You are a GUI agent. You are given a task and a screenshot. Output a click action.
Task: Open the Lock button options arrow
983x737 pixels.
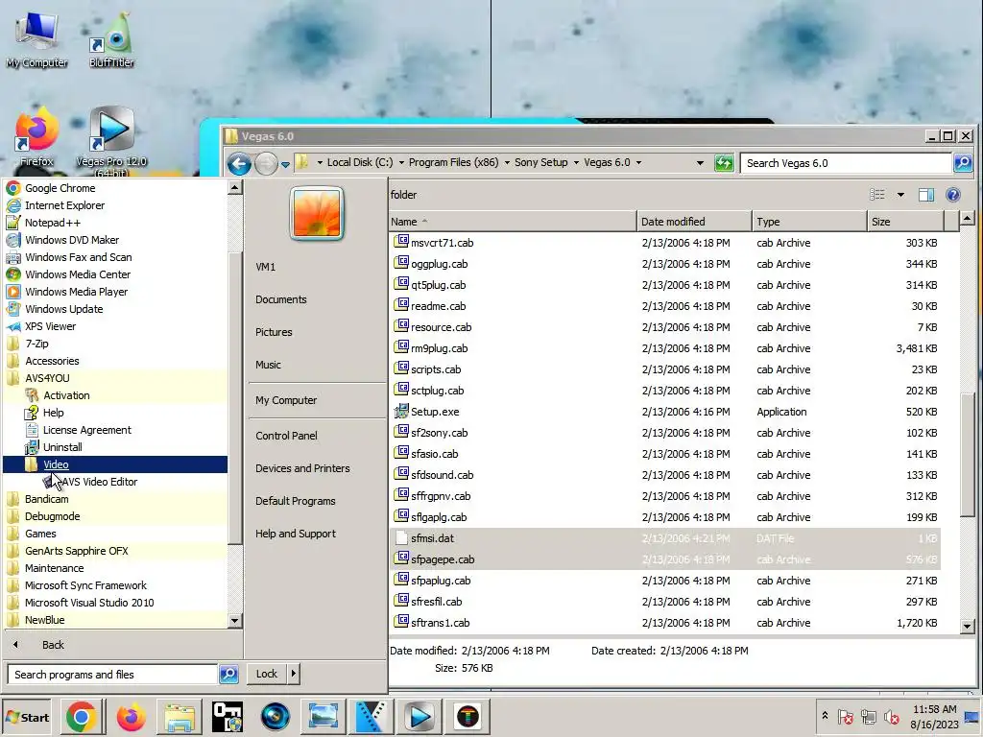tap(294, 674)
